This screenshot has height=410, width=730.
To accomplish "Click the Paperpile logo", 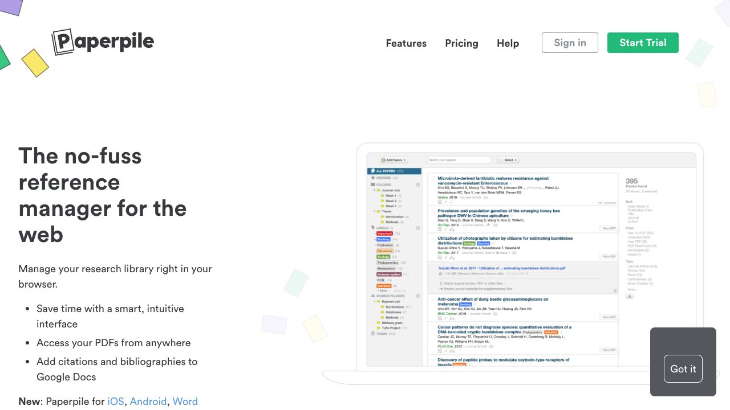I will coord(103,42).
